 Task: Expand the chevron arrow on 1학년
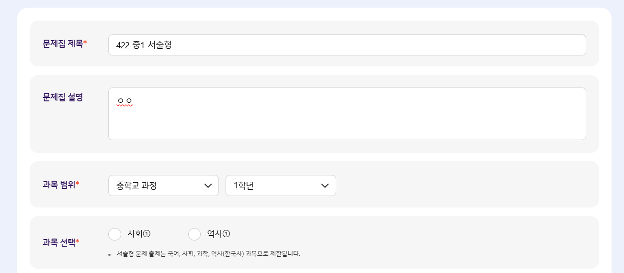point(325,186)
